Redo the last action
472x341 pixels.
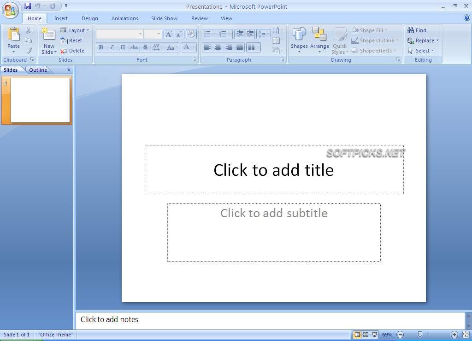(53, 6)
